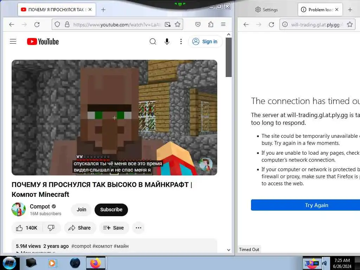The width and height of the screenshot is (360, 270).
Task: Open the black box taskbar application
Action: coord(31,263)
